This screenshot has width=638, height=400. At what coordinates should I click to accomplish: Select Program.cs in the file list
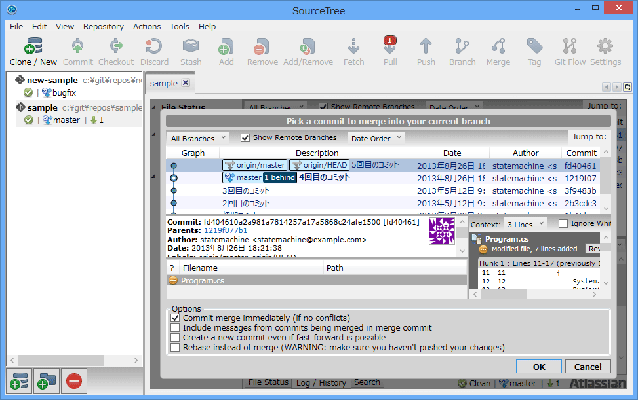(317, 281)
